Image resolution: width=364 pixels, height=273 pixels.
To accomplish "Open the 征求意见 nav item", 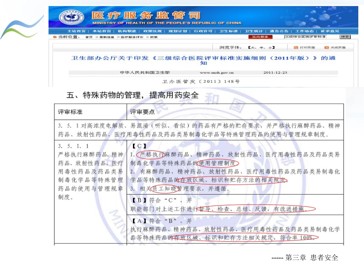I will click(x=330, y=31).
